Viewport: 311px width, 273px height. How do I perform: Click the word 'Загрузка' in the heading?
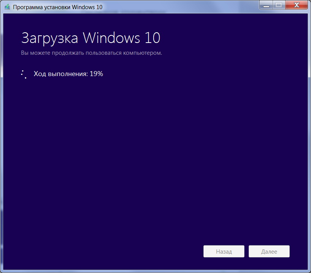pos(50,38)
